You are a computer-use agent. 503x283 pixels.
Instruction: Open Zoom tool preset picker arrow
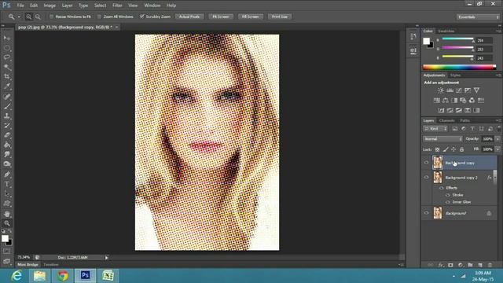tap(19, 17)
